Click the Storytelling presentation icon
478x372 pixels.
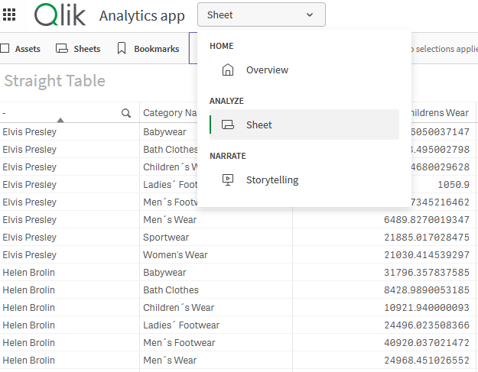coord(228,180)
